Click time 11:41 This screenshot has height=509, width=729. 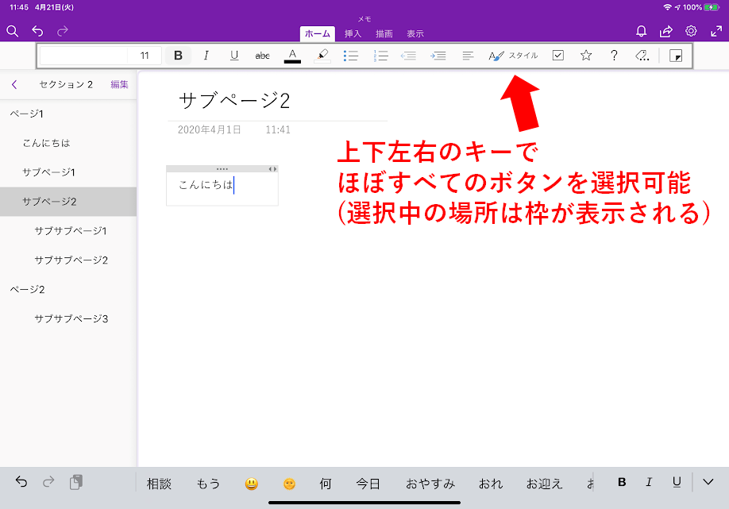pos(278,129)
